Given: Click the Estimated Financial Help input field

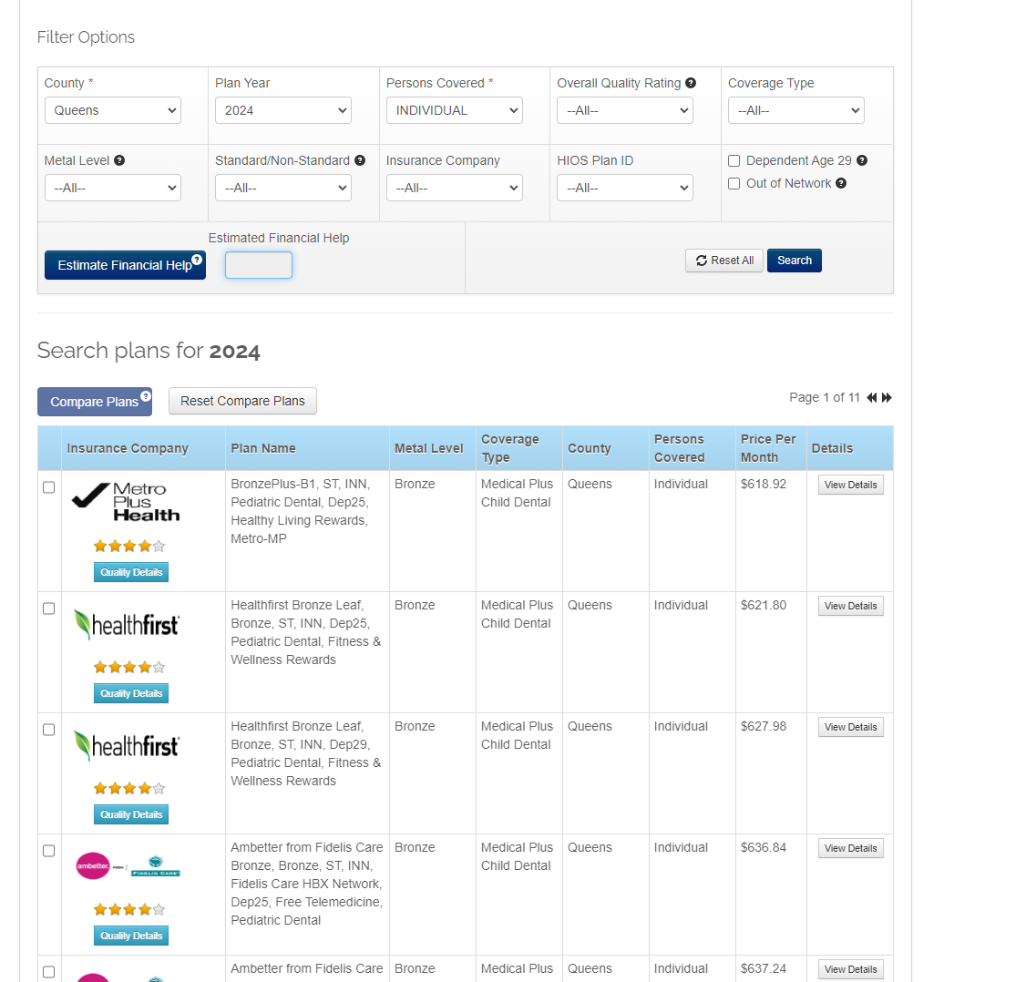Looking at the screenshot, I should tap(259, 265).
